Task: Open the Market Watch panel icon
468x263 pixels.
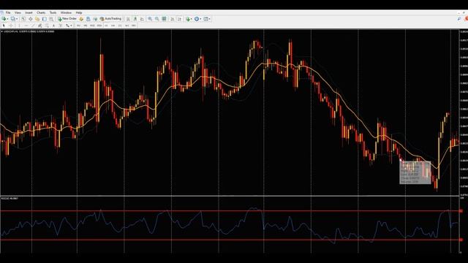Action: tap(23, 19)
